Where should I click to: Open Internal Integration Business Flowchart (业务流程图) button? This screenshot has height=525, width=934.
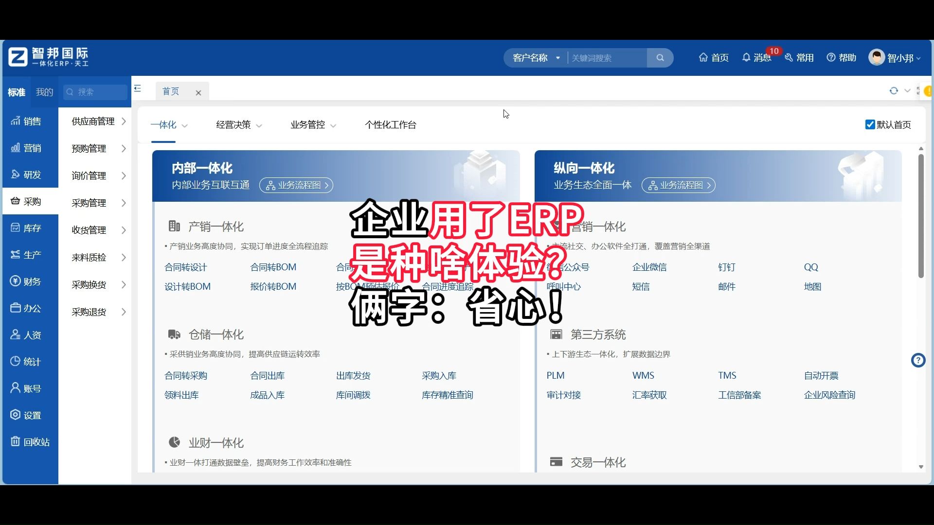click(296, 185)
